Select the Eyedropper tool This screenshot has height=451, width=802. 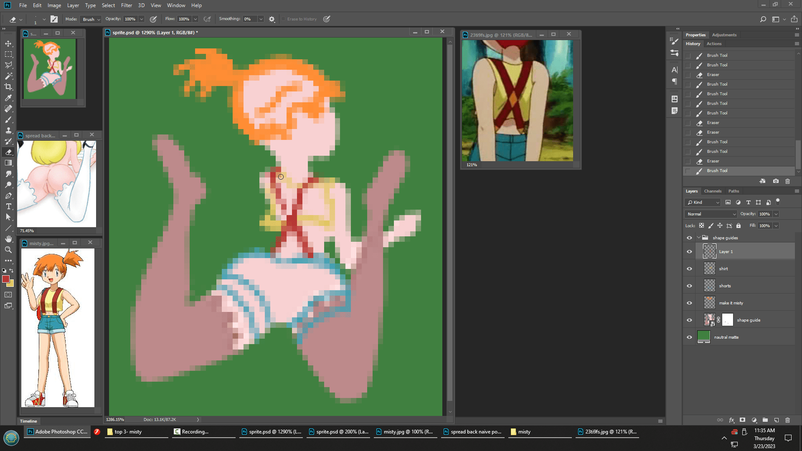point(8,98)
